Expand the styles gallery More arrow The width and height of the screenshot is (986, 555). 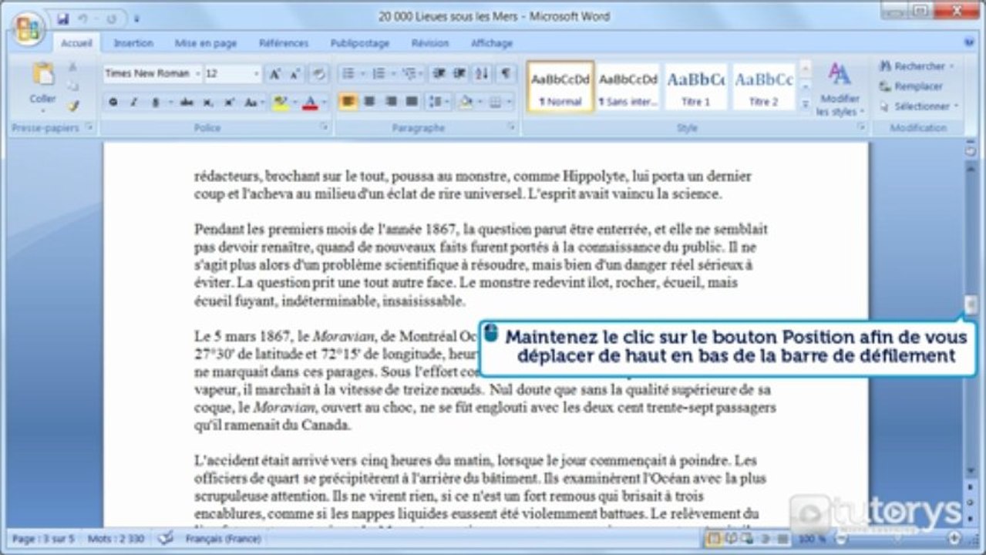(x=805, y=104)
